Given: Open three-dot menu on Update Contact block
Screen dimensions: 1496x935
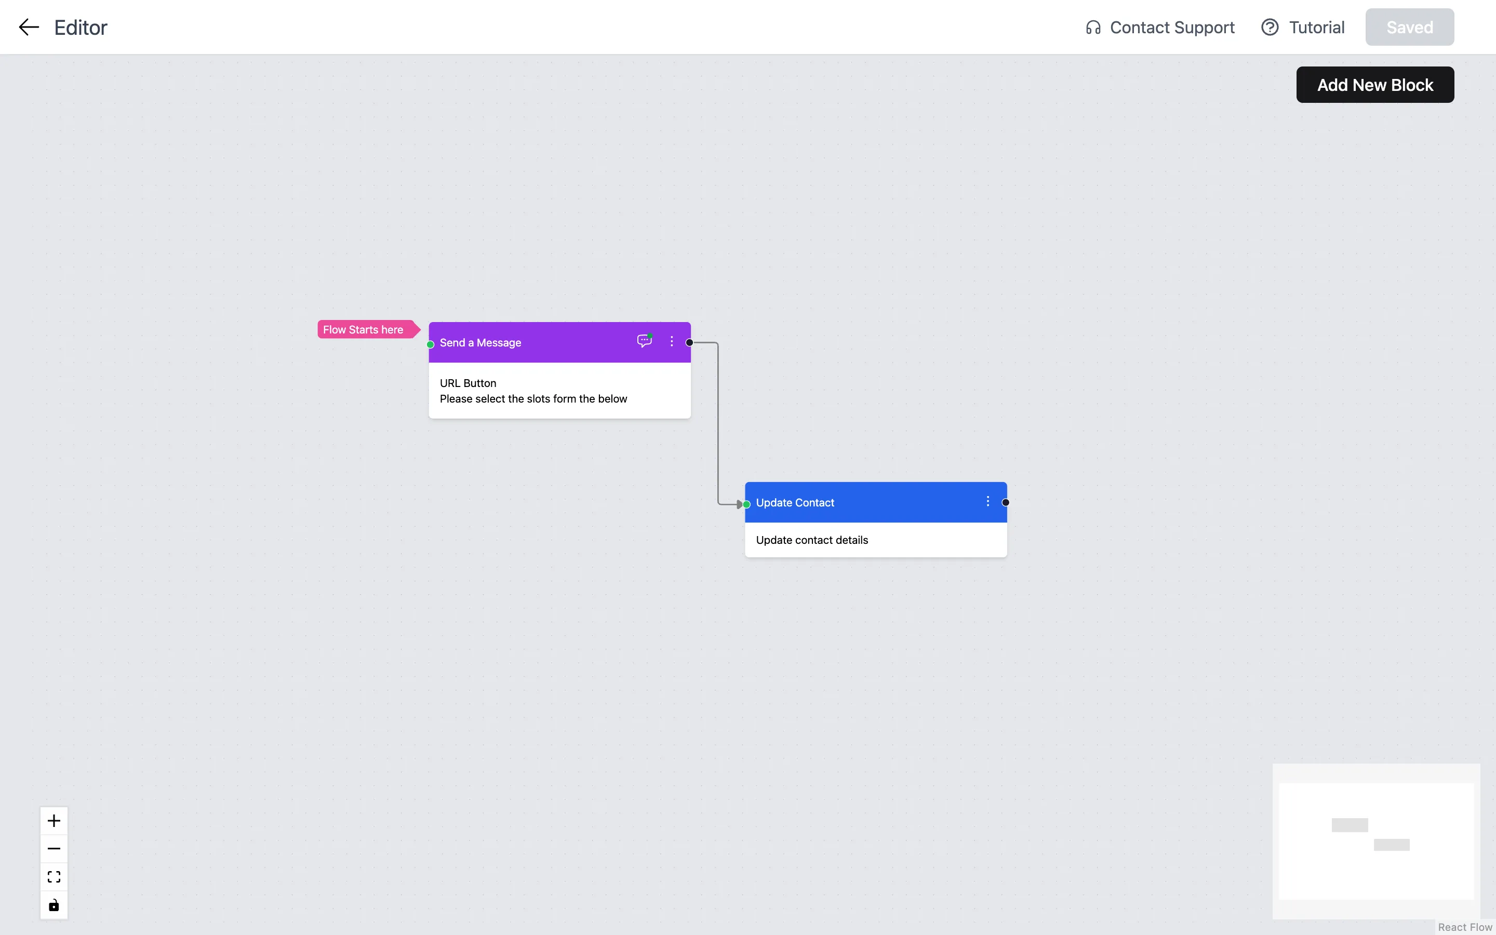Looking at the screenshot, I should (x=988, y=501).
